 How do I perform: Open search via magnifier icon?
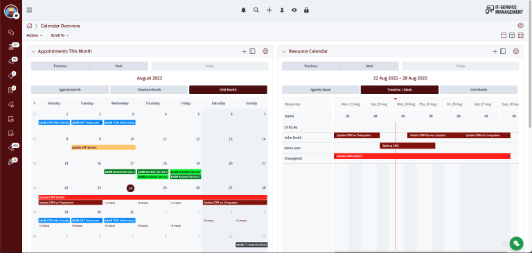pyautogui.click(x=256, y=10)
